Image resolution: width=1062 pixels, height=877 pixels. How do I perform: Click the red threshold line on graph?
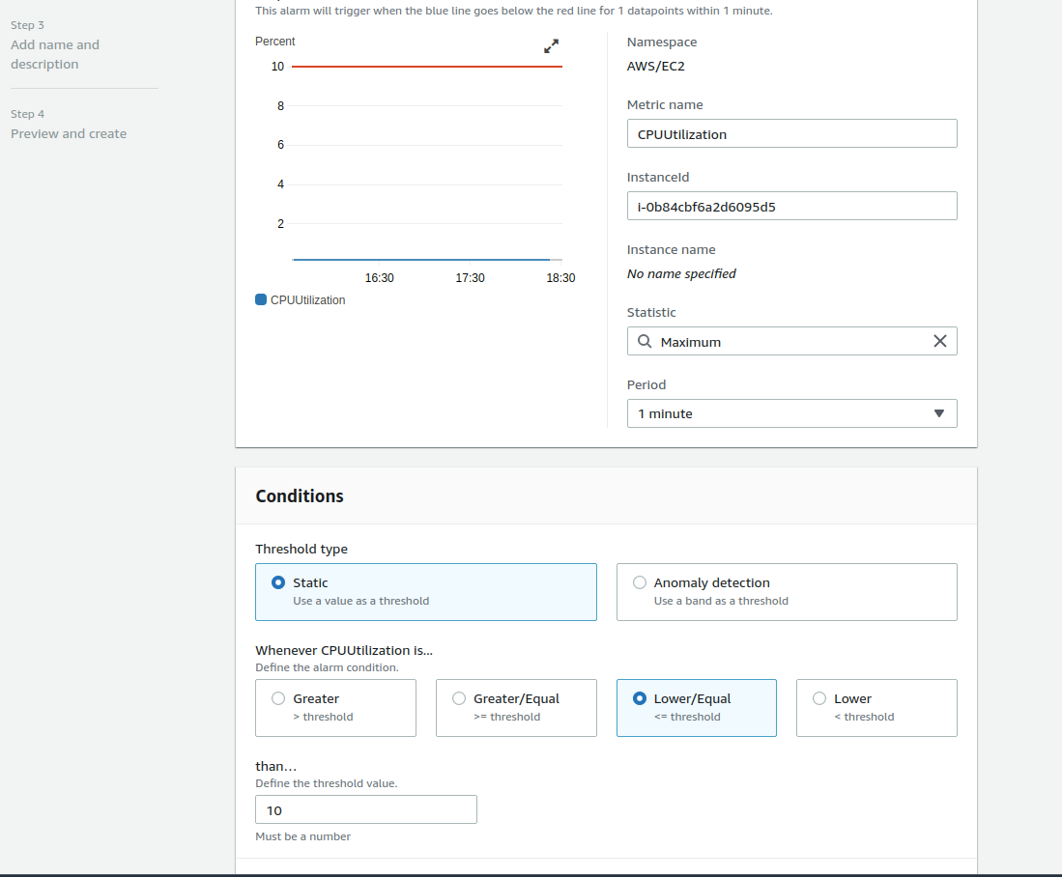tap(426, 67)
